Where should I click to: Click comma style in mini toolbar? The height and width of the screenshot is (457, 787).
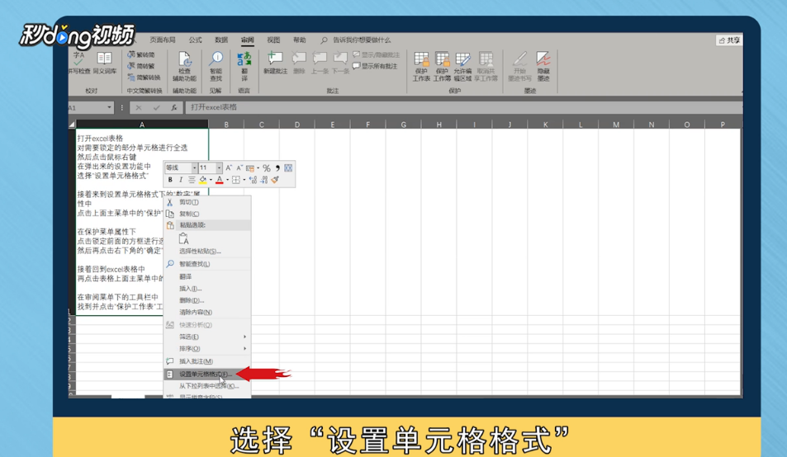[x=277, y=167]
